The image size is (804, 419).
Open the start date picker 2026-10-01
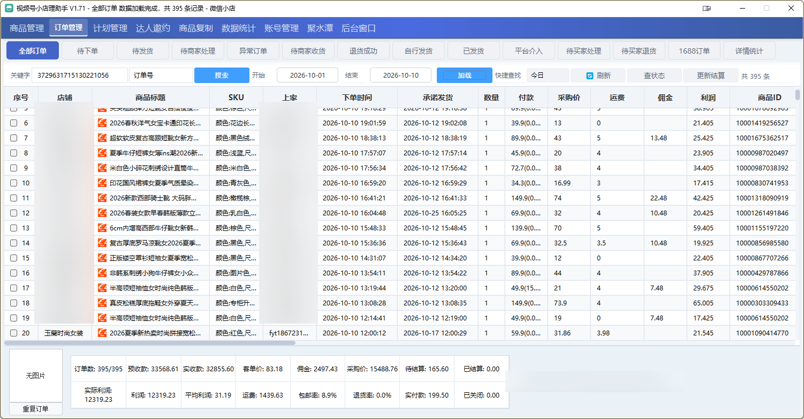tap(307, 75)
